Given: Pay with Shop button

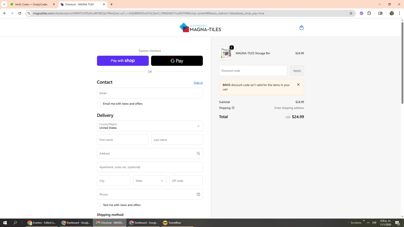Looking at the screenshot, I should click(x=123, y=61).
